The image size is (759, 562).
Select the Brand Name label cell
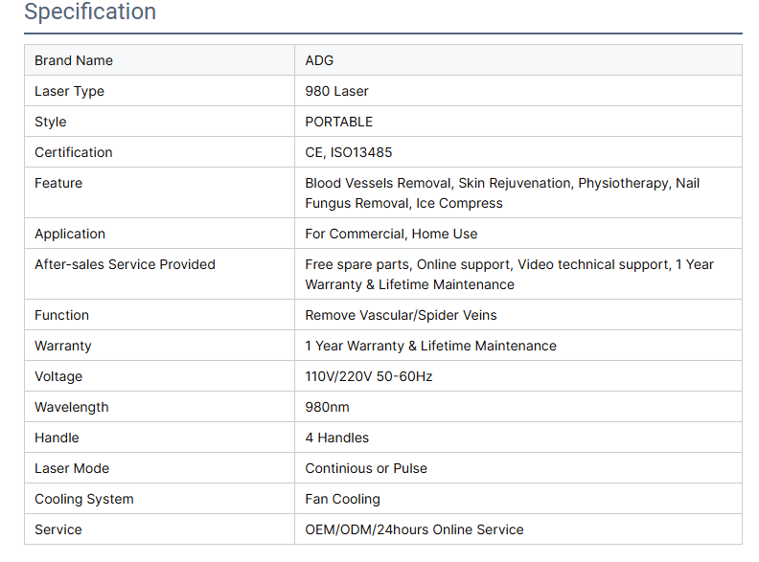coord(74,60)
